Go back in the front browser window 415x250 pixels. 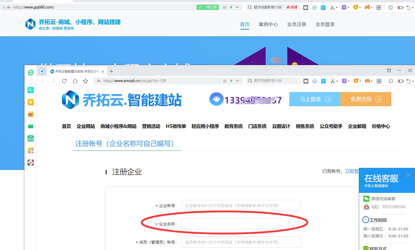tap(43, 81)
